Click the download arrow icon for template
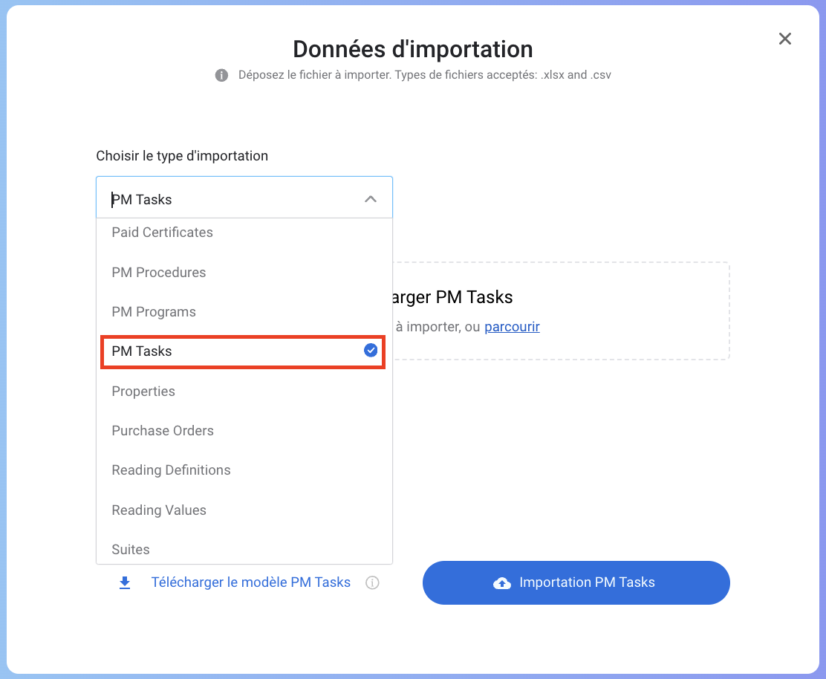 (x=125, y=582)
